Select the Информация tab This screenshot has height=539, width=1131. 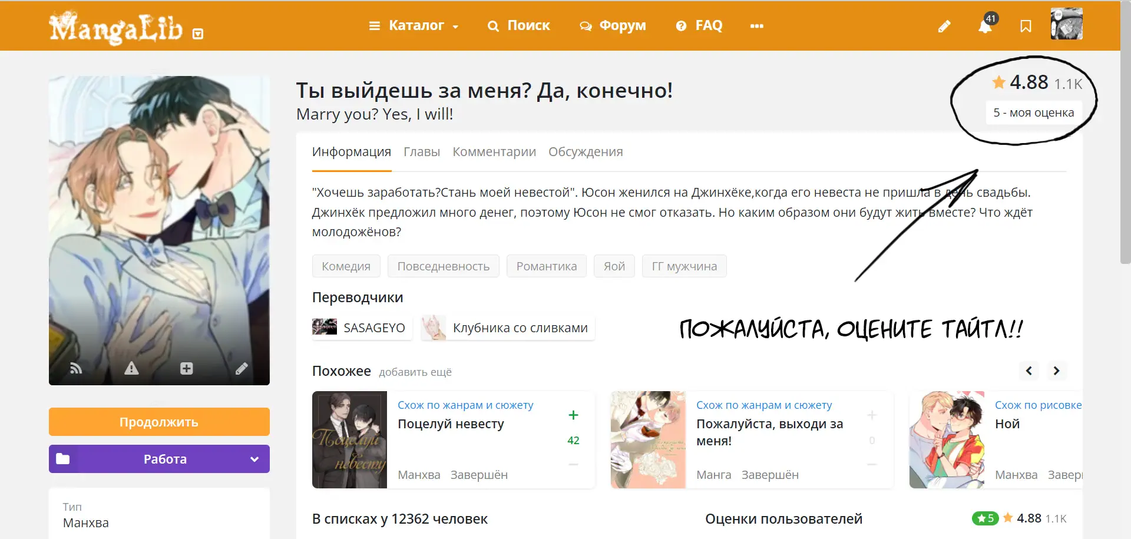coord(352,152)
